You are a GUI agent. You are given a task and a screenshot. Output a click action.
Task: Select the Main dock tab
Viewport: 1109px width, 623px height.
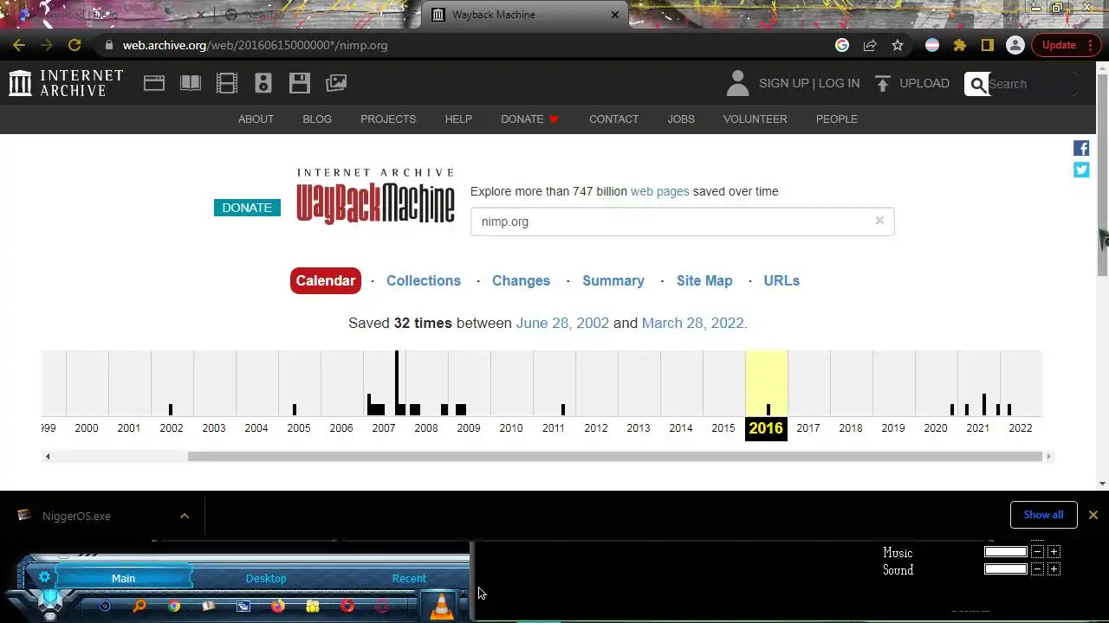click(123, 578)
